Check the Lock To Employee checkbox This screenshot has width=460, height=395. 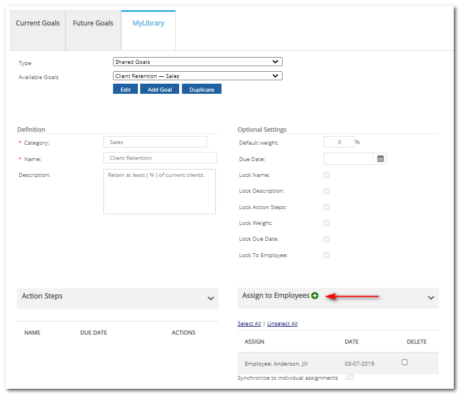click(x=327, y=255)
